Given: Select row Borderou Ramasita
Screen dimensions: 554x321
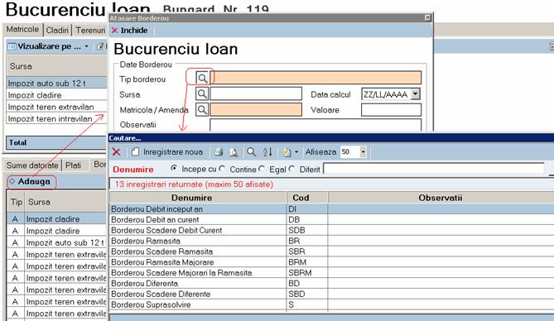Looking at the screenshot, I should pos(331,241).
